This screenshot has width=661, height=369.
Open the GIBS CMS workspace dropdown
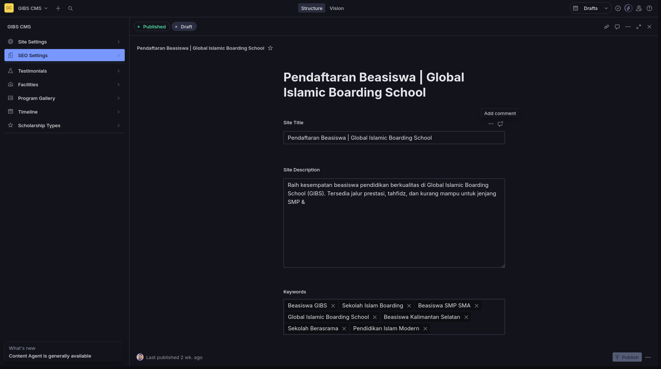(33, 8)
